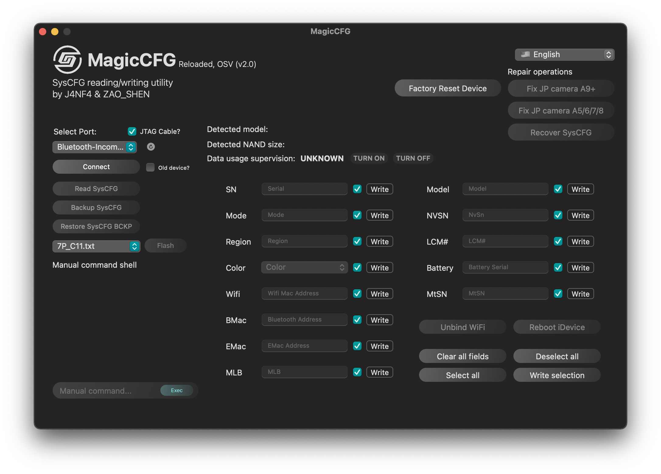Uncheck the SN field checkbox
The height and width of the screenshot is (474, 661).
tap(357, 189)
